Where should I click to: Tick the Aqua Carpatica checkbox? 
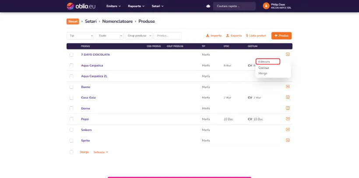click(71, 66)
